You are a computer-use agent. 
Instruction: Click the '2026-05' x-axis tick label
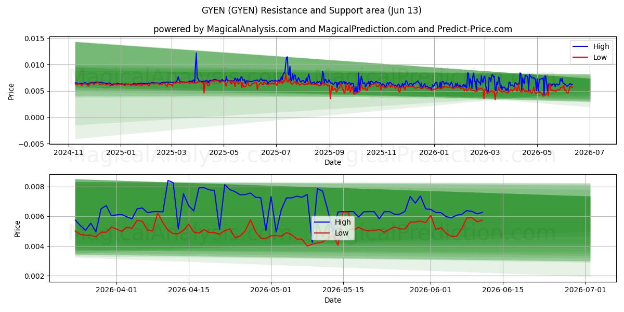(x=537, y=153)
